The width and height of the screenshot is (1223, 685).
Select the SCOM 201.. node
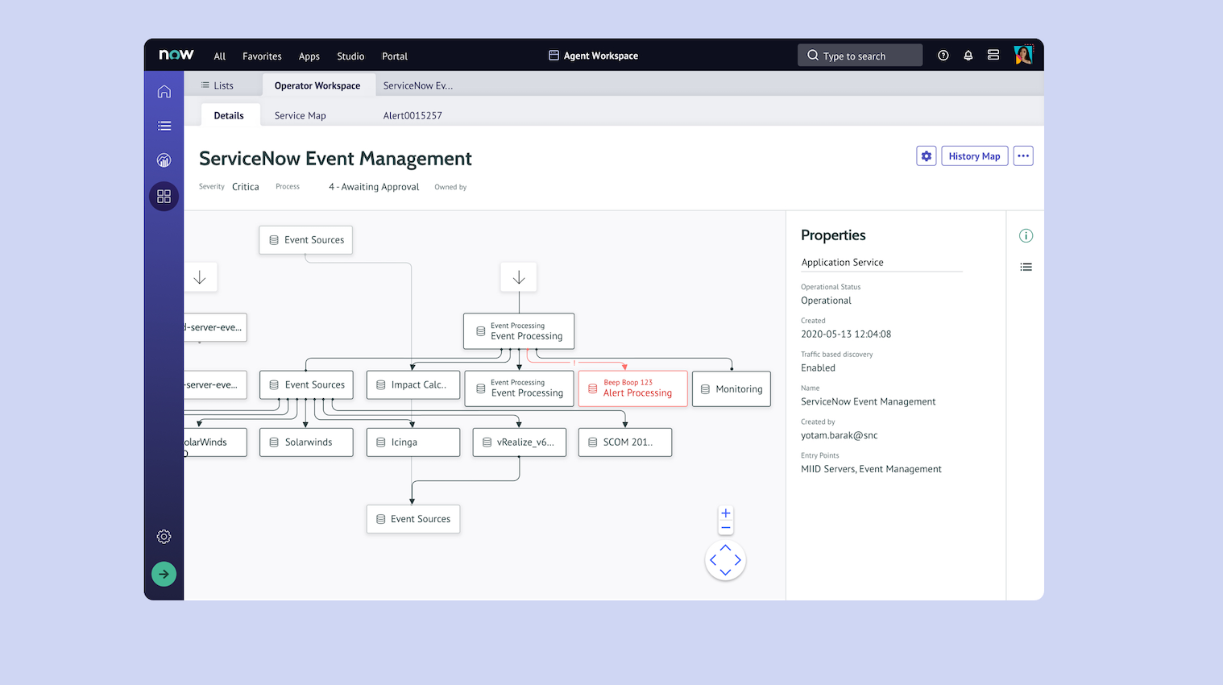[625, 442]
